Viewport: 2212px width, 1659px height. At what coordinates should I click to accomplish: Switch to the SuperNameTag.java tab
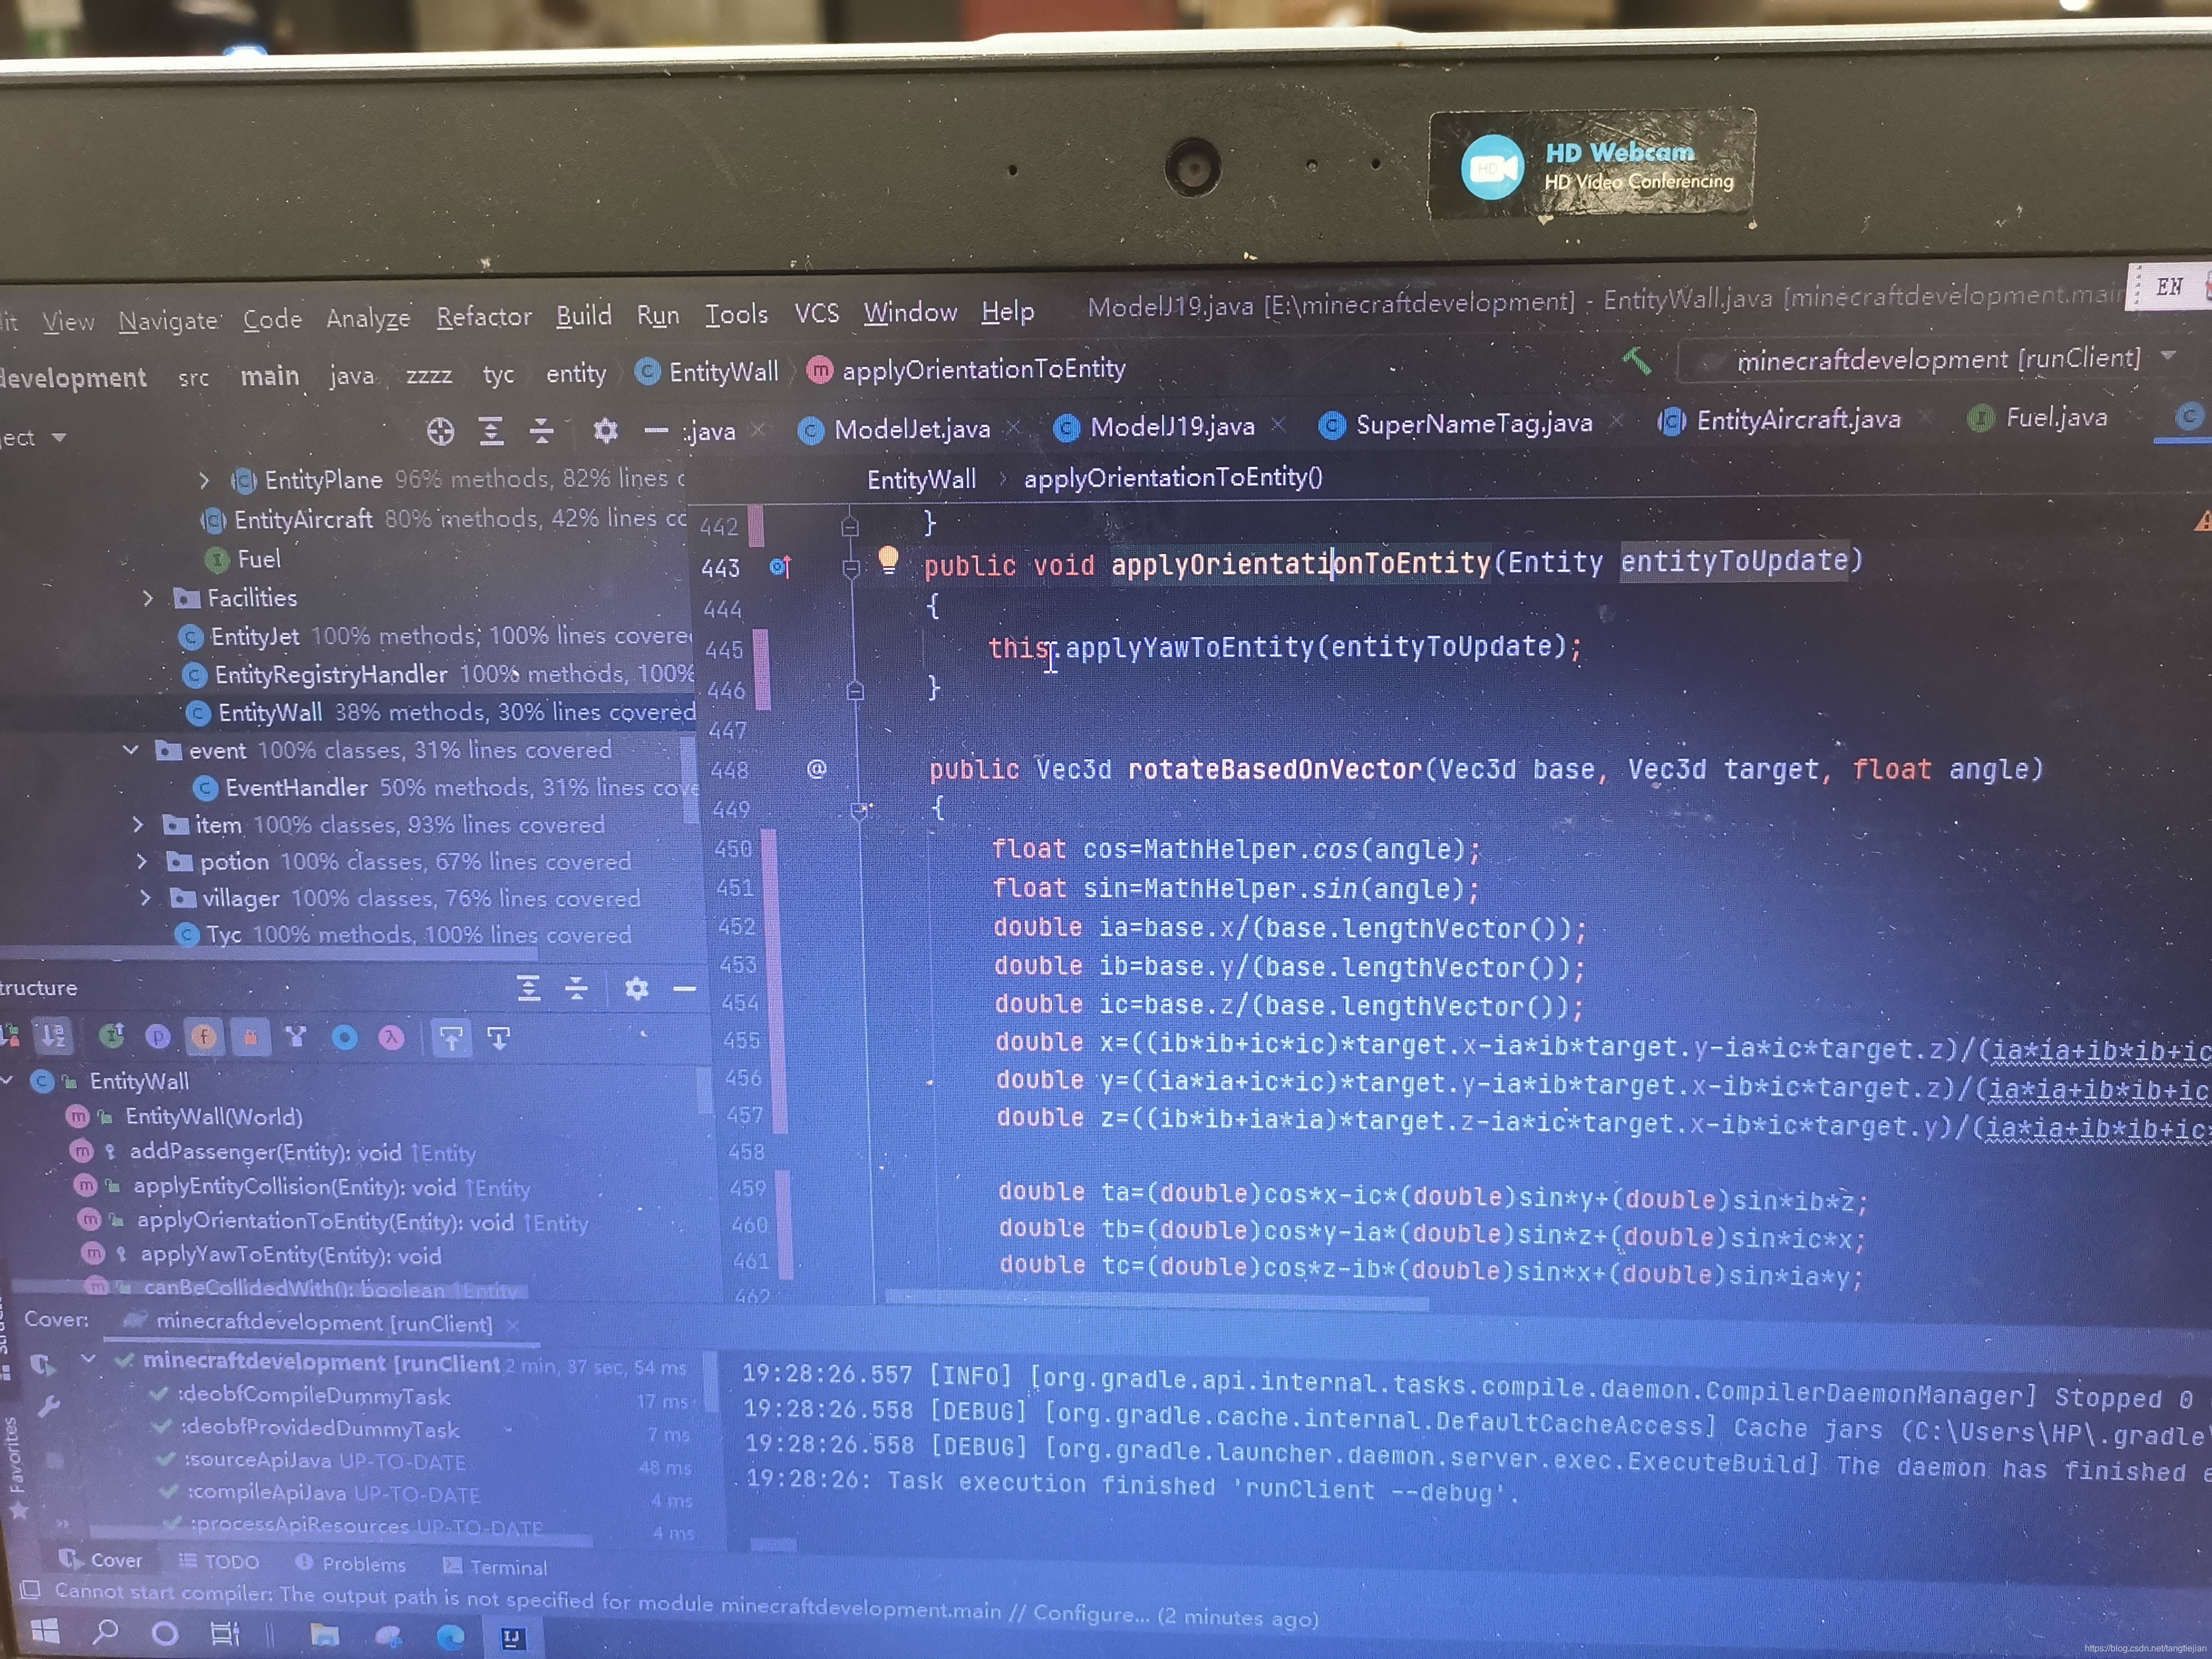pyautogui.click(x=1472, y=424)
